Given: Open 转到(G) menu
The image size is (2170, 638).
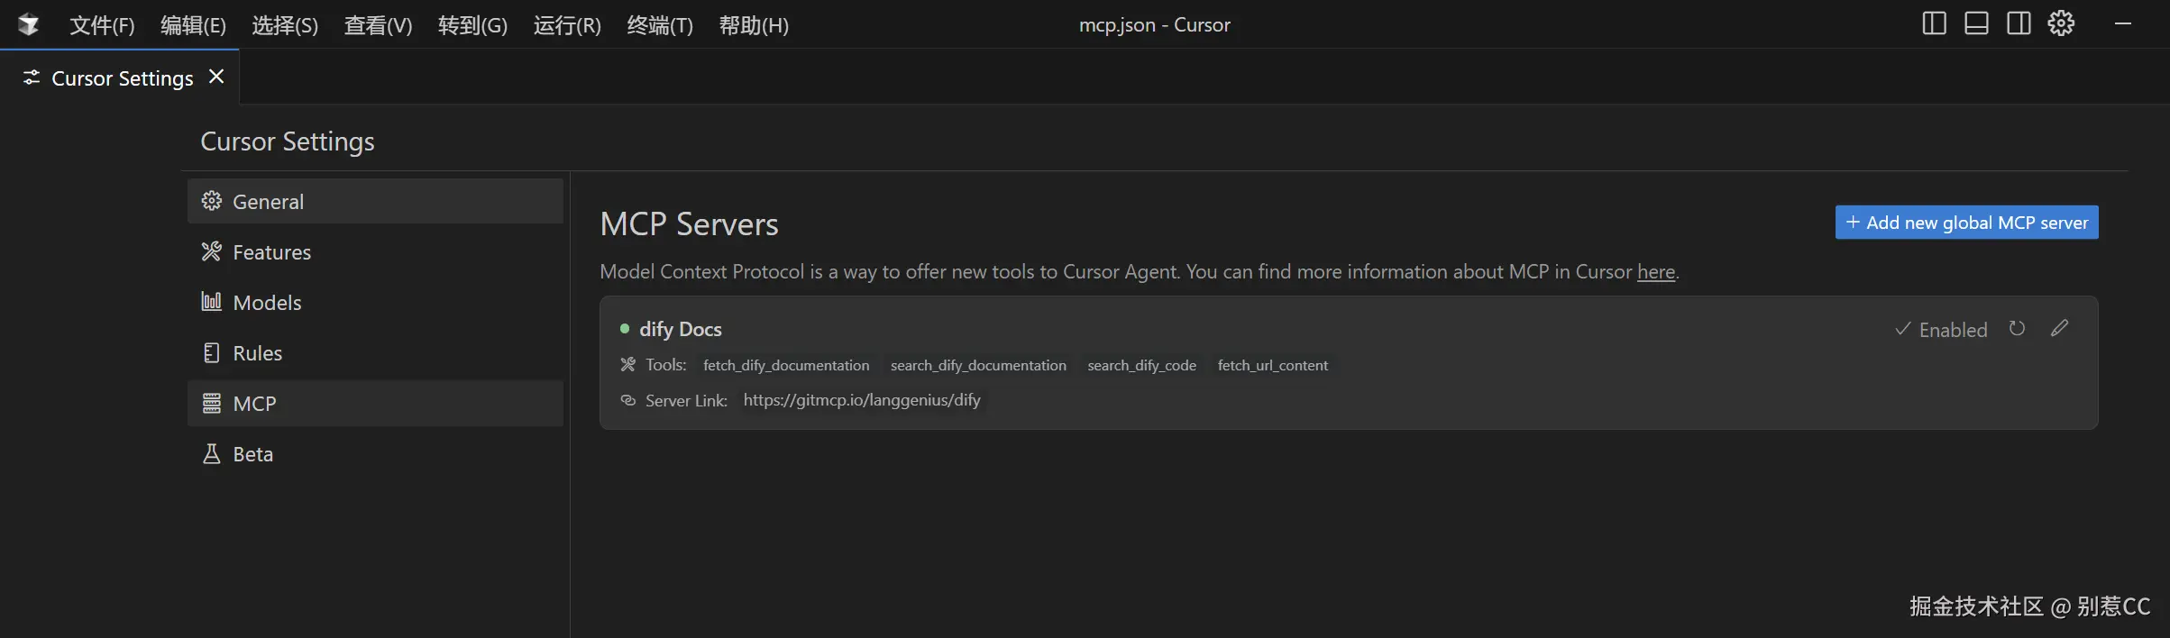Looking at the screenshot, I should tap(472, 25).
